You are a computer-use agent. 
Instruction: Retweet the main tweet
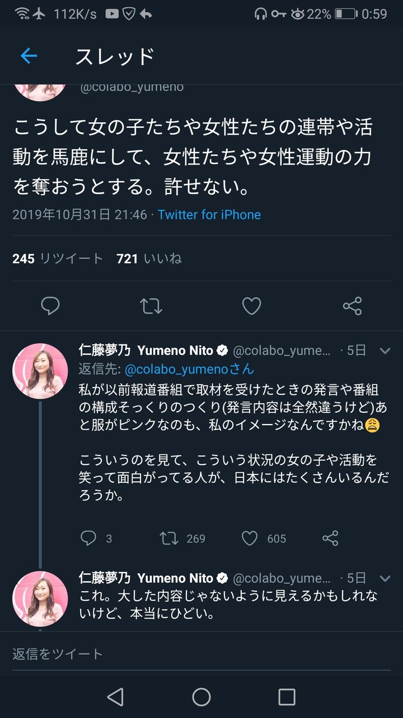point(151,306)
